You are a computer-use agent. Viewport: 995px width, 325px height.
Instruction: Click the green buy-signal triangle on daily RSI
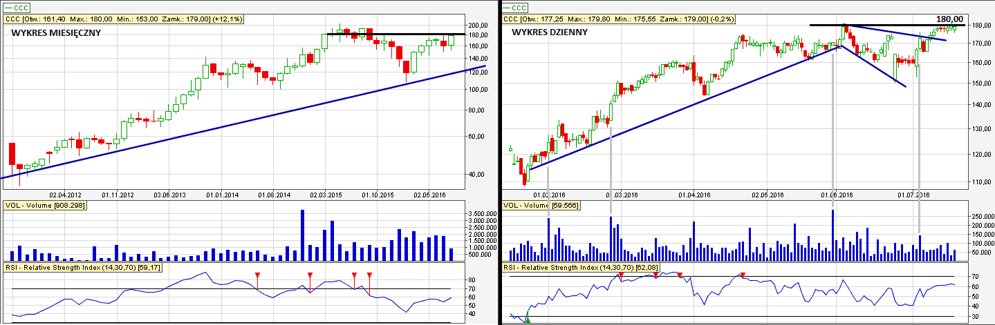[527, 319]
